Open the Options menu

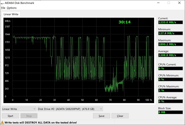pyautogui.click(x=12, y=8)
